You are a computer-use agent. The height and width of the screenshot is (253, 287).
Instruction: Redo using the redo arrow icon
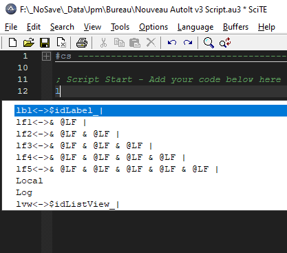click(188, 43)
